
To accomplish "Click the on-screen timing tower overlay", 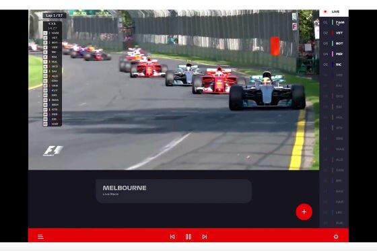I will [x=53, y=73].
